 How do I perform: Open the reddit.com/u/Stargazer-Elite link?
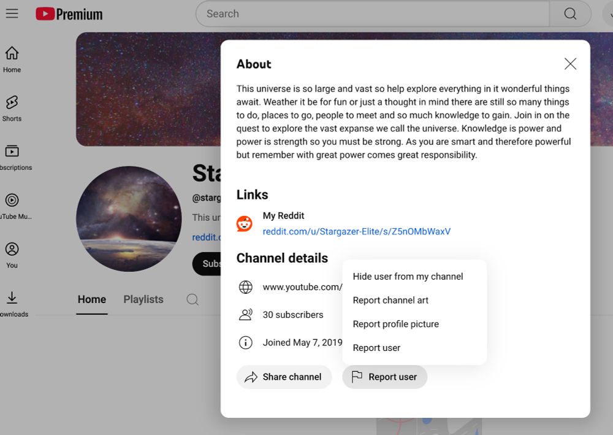(x=357, y=231)
